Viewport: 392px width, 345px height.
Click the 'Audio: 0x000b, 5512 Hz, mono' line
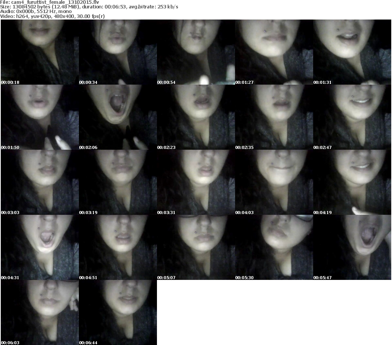click(x=36, y=11)
